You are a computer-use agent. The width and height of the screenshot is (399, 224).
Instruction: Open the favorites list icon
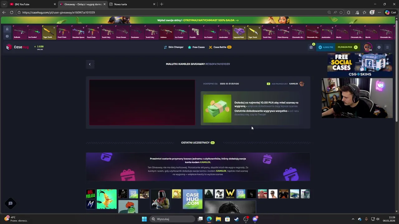tap(364, 12)
